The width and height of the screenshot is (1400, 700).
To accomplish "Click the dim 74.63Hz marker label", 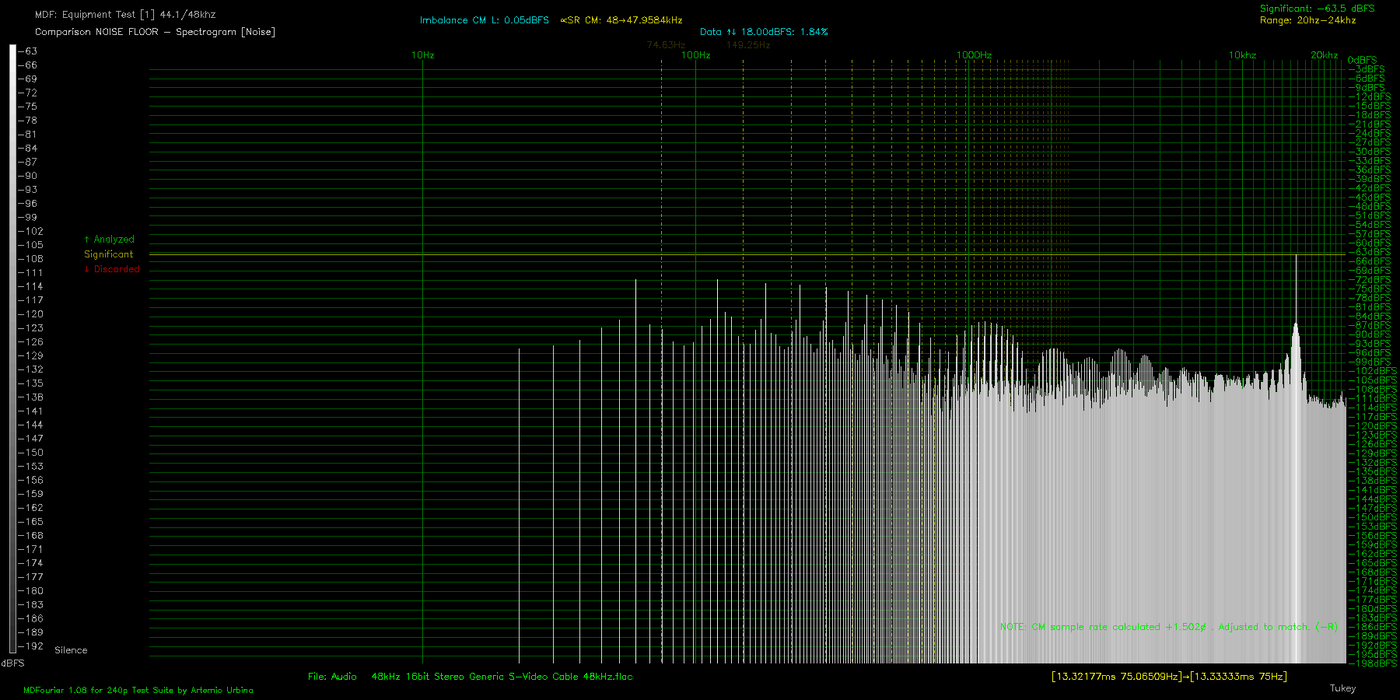I will coord(666,45).
